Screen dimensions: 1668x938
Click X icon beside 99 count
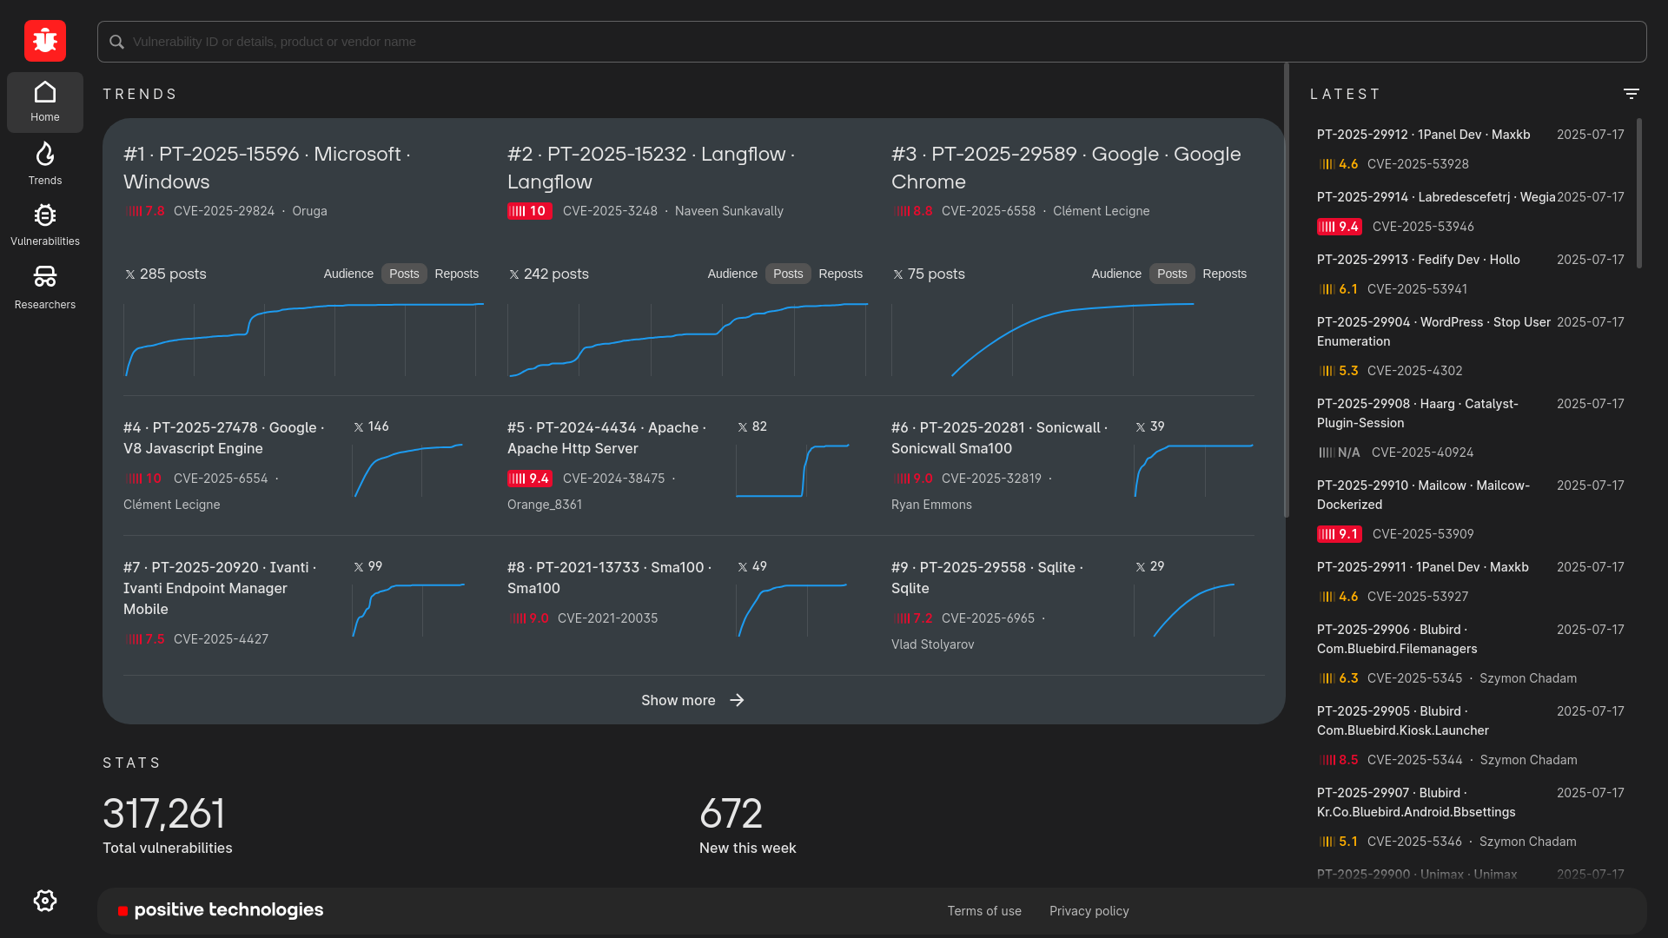point(359,567)
